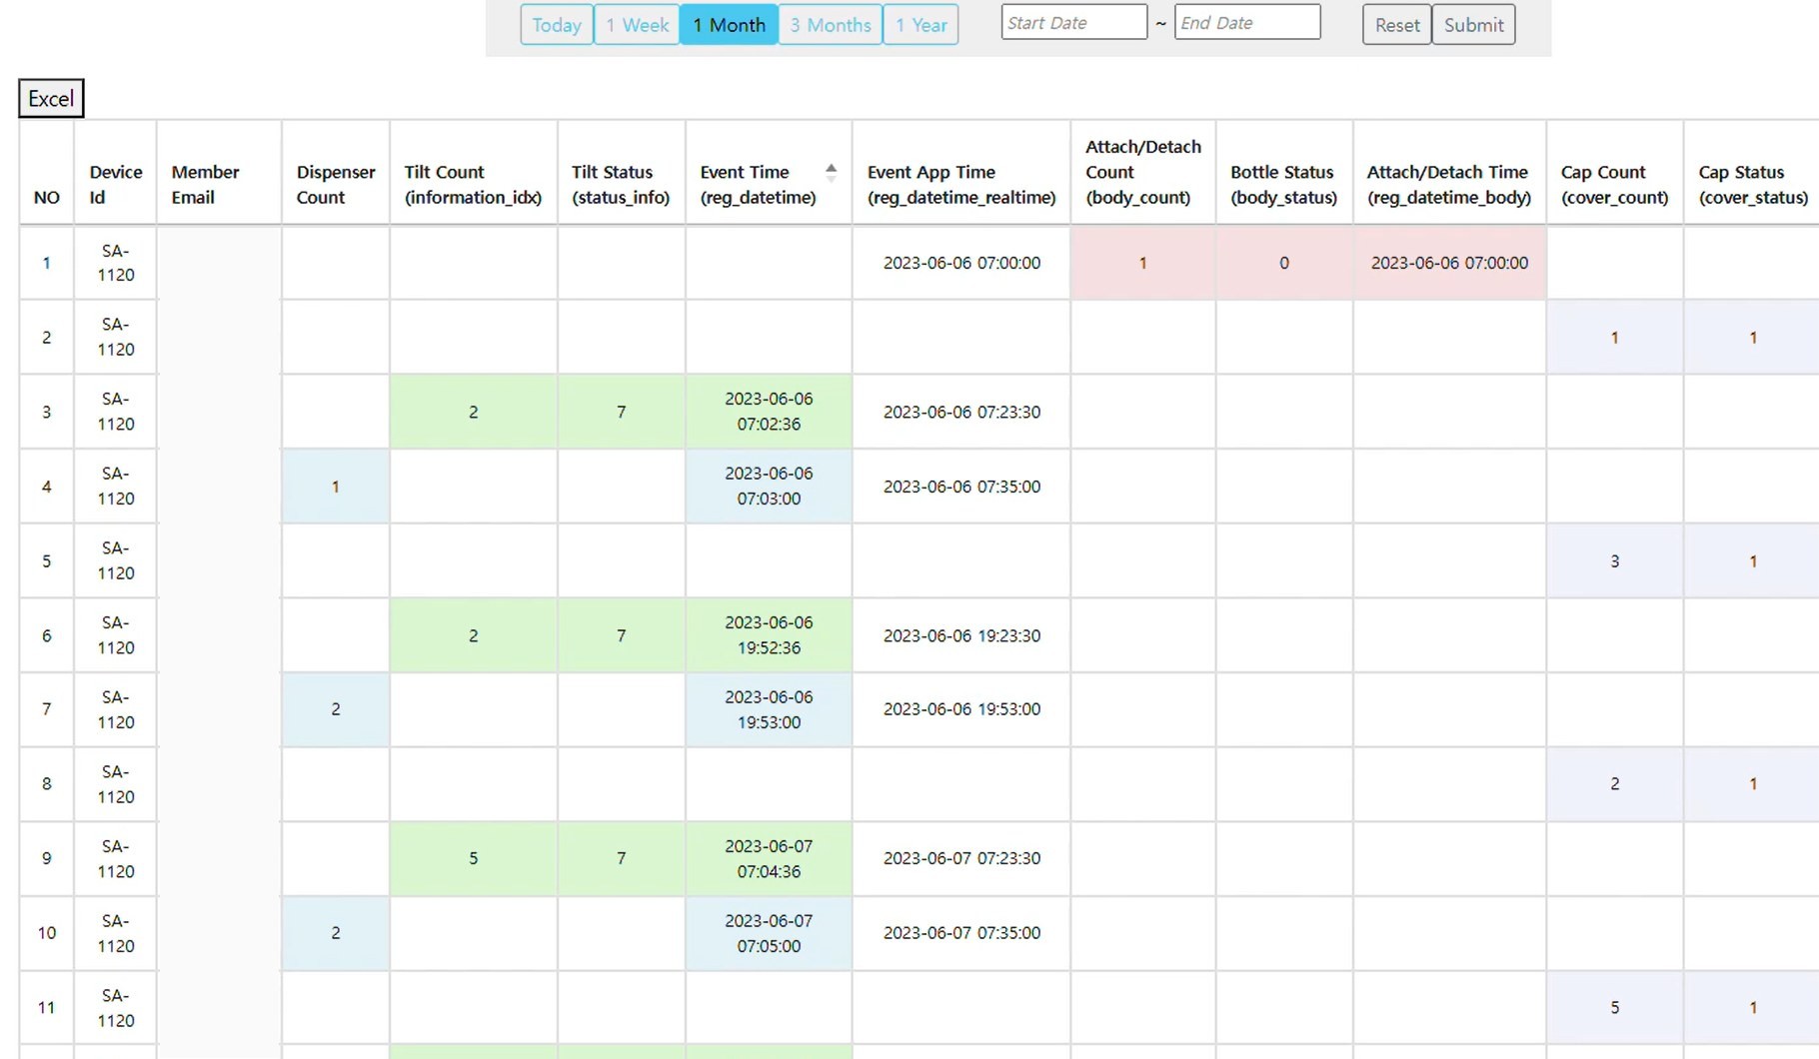The width and height of the screenshot is (1819, 1059).
Task: Click Tilt Count value 5 in row 9
Action: pyautogui.click(x=473, y=858)
